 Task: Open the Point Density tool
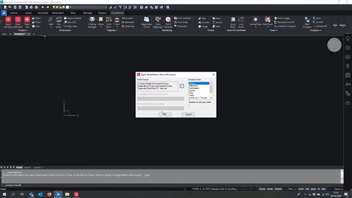click(168, 22)
